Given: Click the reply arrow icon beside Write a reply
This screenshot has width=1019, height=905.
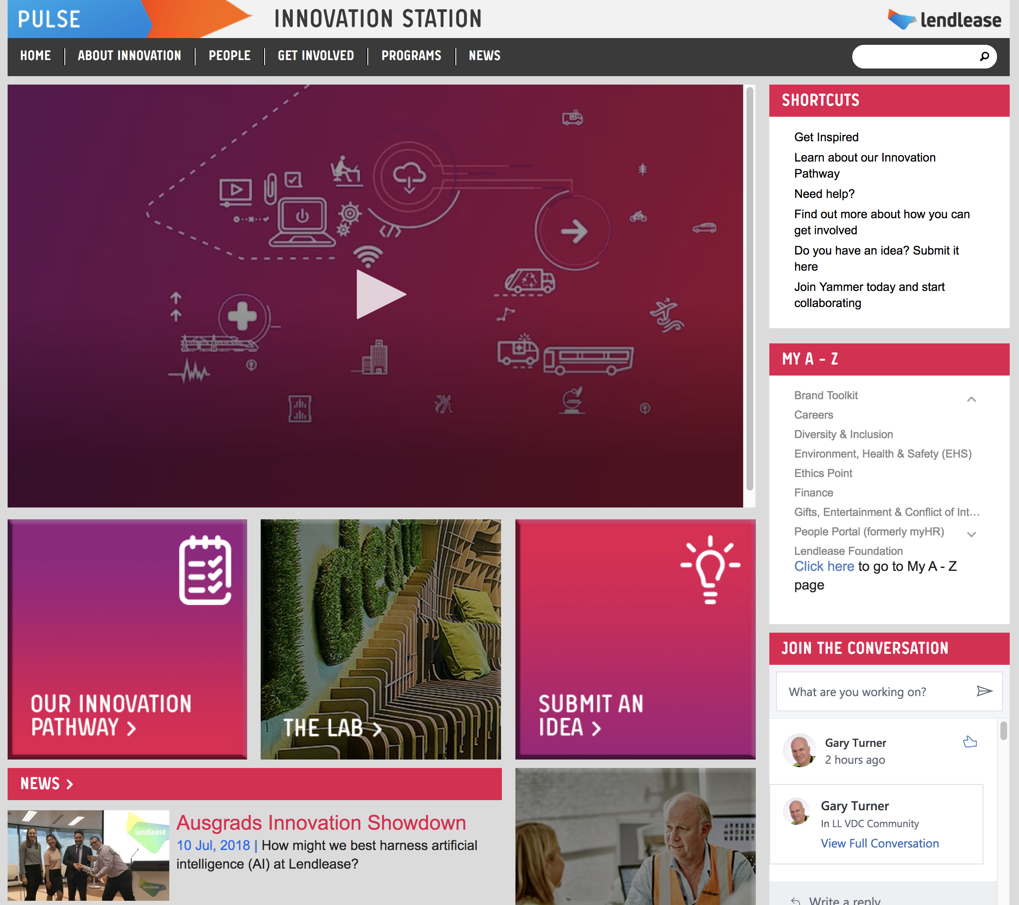Looking at the screenshot, I should tap(796, 900).
